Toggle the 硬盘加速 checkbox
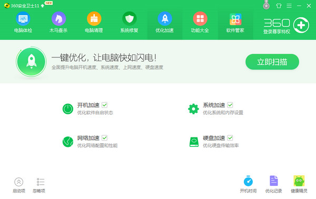Viewport: 316px width, 199px height. pos(230,138)
